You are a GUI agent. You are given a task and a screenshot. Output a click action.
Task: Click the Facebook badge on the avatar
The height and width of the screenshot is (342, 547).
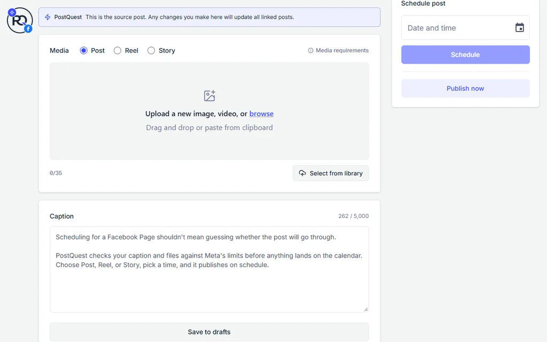coord(28,29)
